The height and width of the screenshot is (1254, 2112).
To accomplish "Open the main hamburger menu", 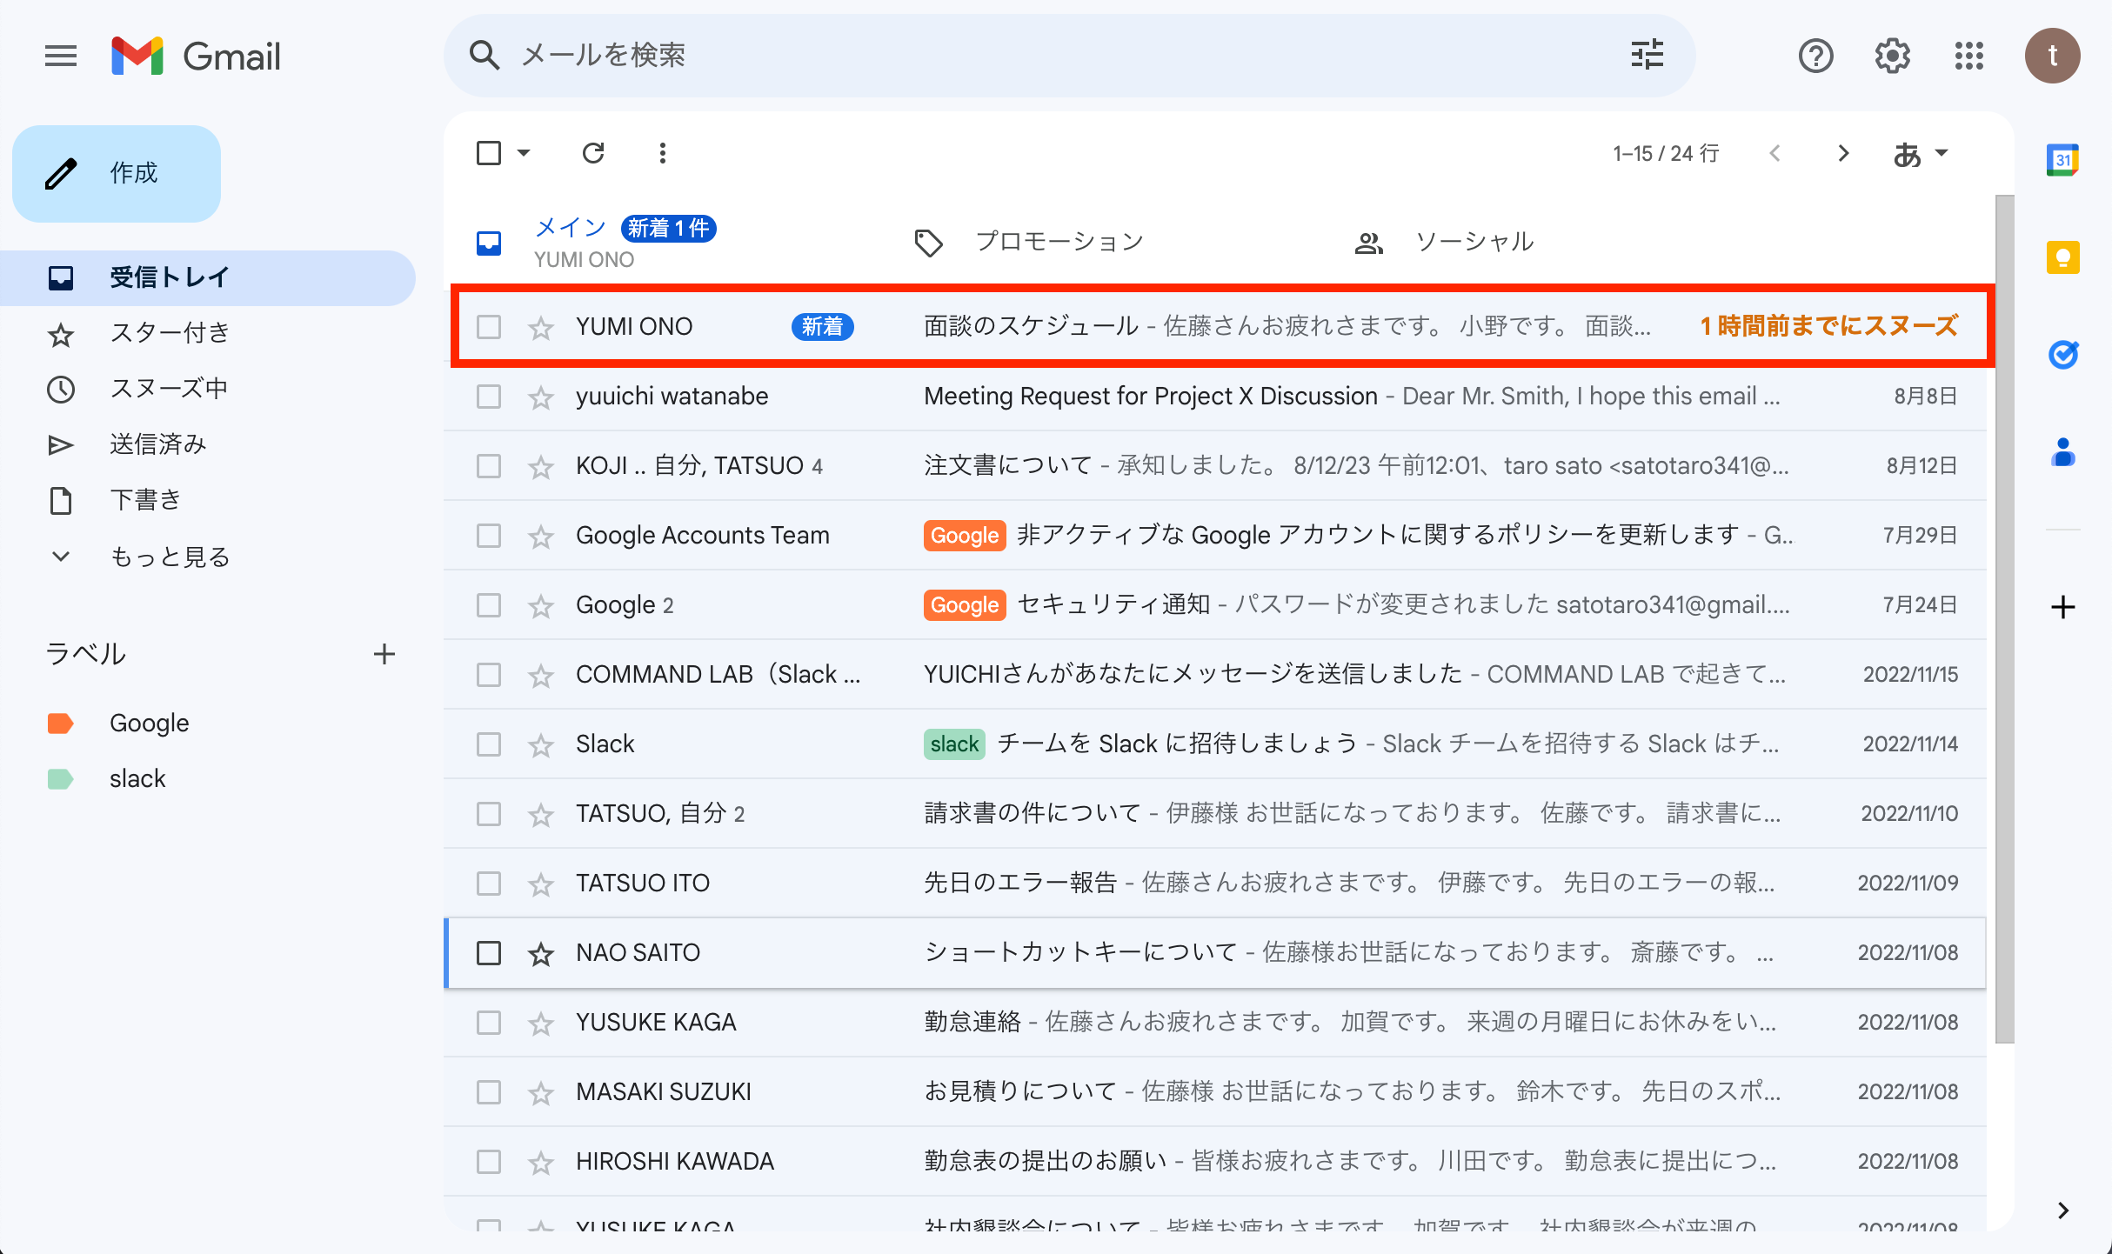I will pyautogui.click(x=61, y=57).
